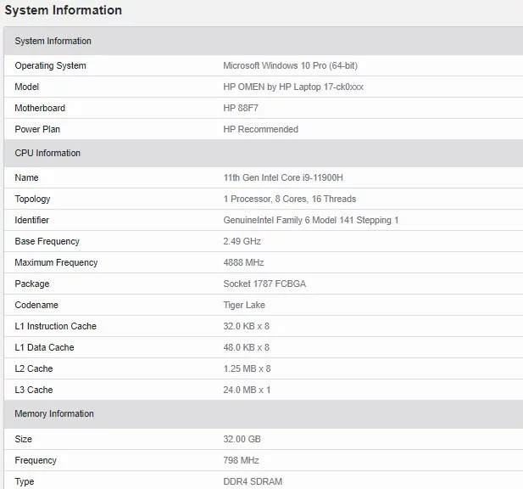Select the 32.00 GB memory size value
Screen dimensions: 523x489
(241, 439)
